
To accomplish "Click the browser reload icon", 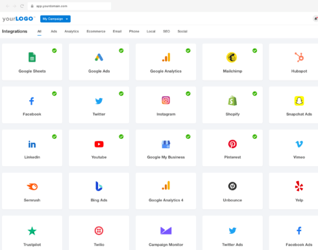I will tap(22, 6).
